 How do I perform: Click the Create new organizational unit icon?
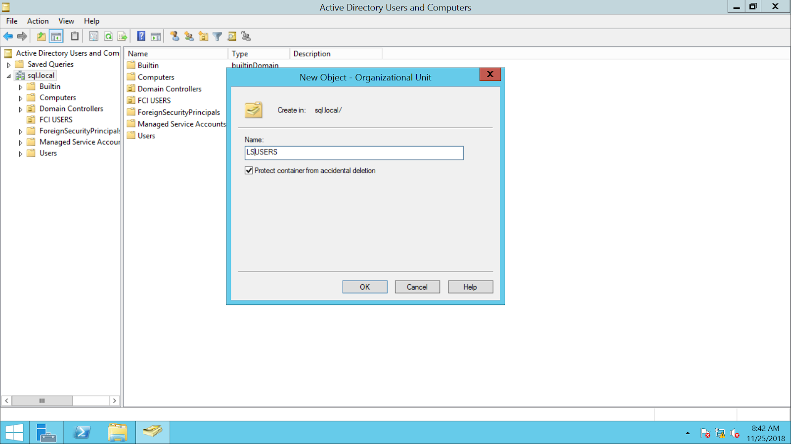203,36
